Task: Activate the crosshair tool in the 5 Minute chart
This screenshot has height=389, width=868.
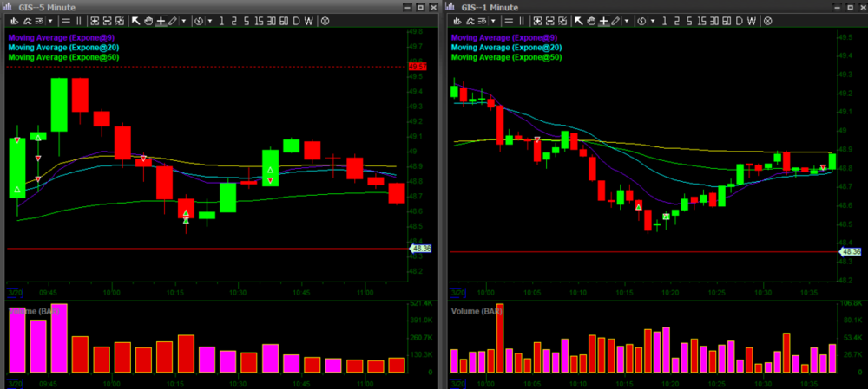Action: [x=161, y=20]
